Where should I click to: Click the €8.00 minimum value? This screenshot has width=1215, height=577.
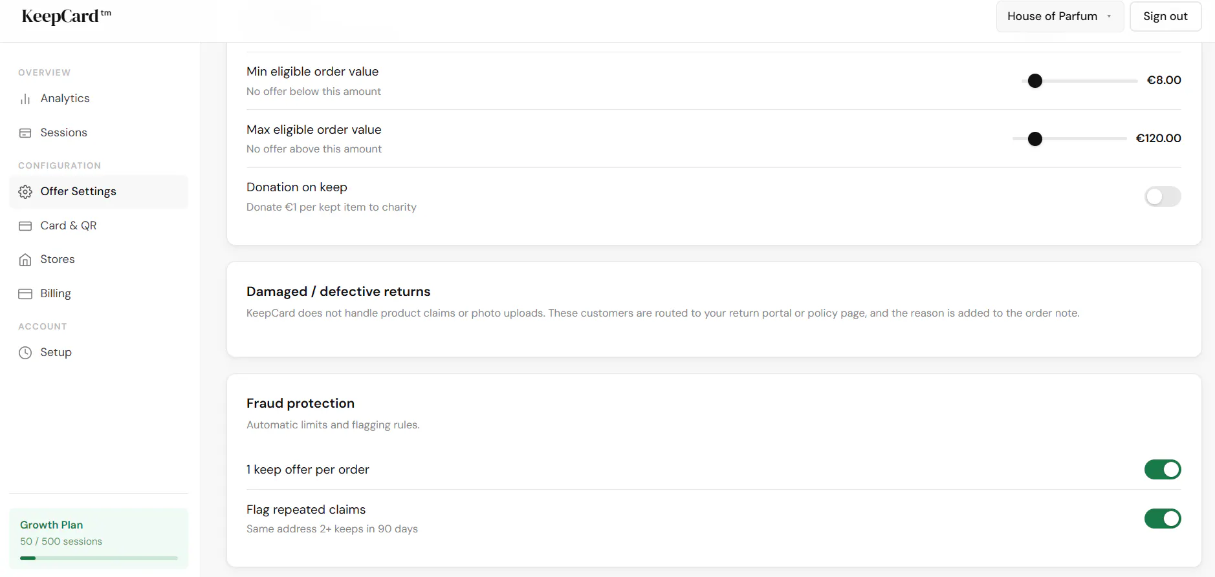coord(1164,80)
